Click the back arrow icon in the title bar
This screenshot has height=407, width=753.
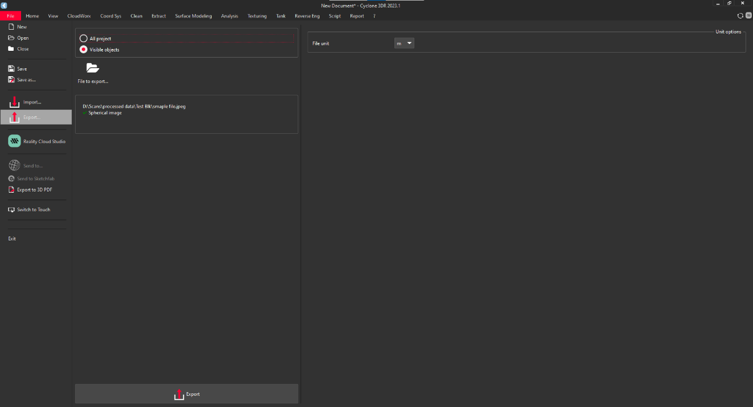pos(4,6)
